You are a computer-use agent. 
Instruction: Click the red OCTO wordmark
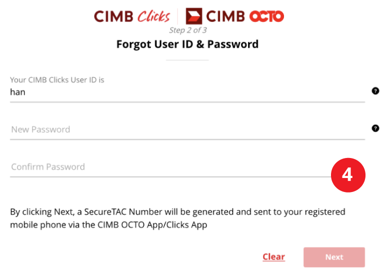coord(266,16)
